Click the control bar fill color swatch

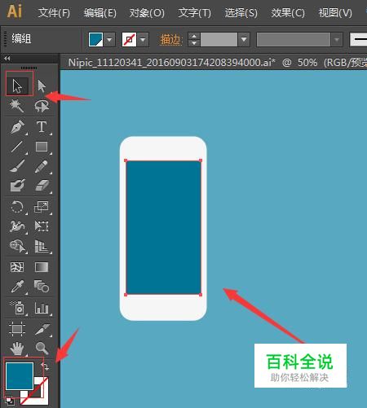point(96,40)
